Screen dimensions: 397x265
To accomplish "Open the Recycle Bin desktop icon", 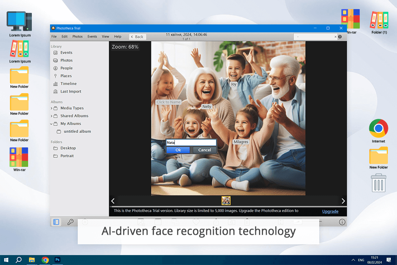I will point(378,183).
